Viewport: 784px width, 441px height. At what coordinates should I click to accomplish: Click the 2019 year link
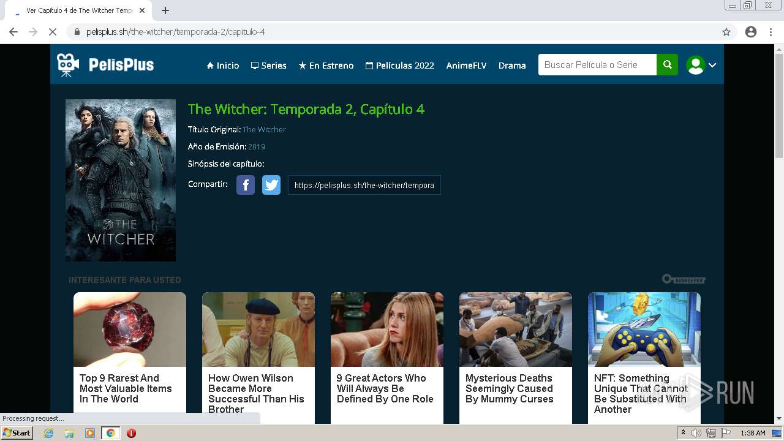[257, 147]
